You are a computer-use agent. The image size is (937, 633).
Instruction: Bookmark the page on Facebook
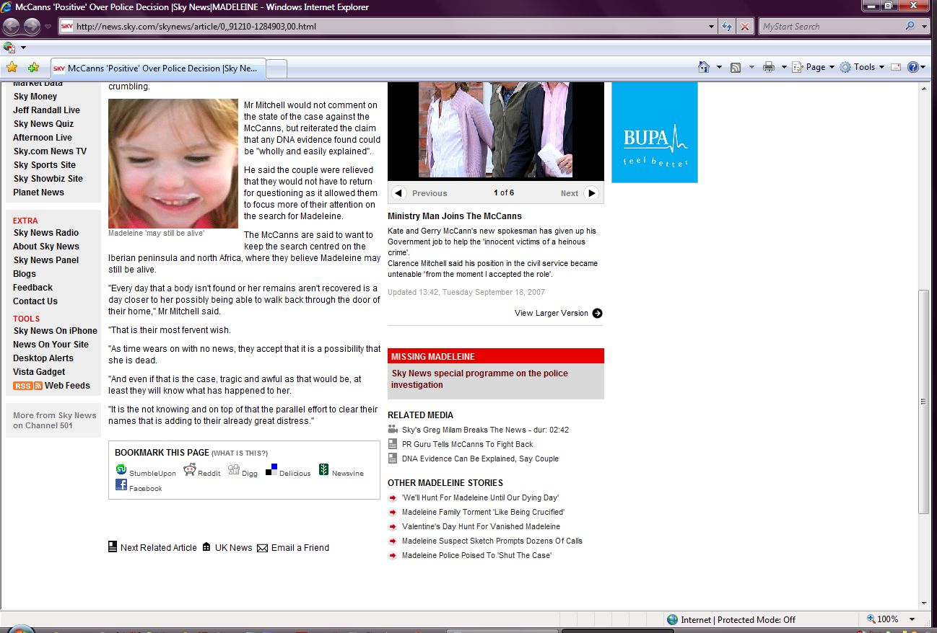(x=121, y=485)
